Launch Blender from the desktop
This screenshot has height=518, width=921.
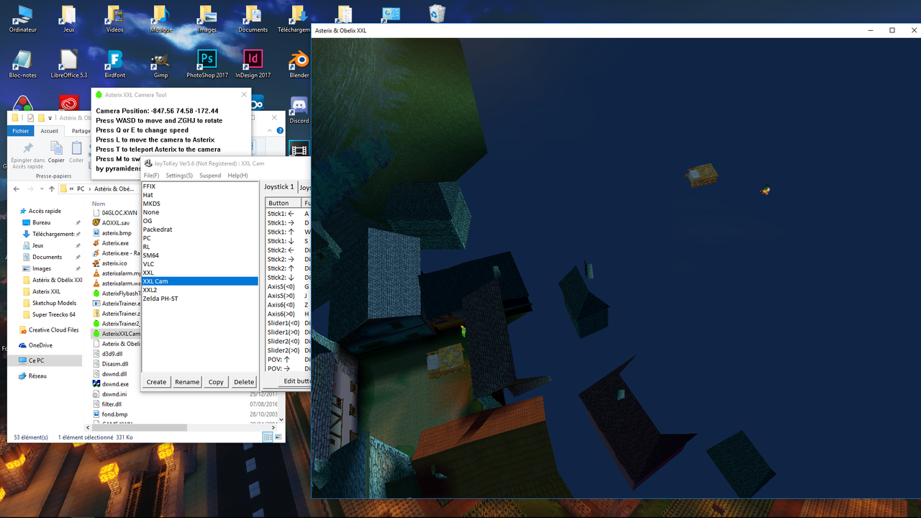coord(299,64)
